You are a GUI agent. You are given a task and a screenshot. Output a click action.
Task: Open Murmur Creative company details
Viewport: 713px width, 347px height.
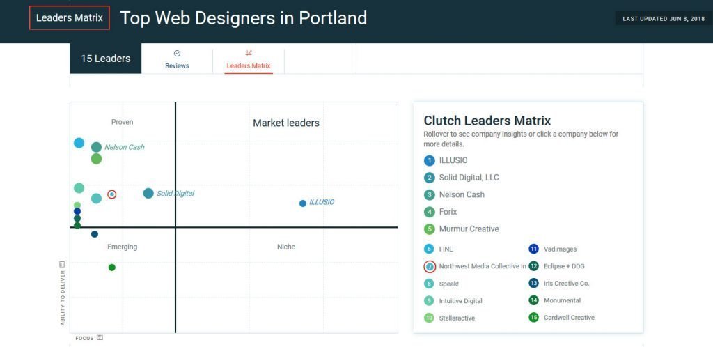click(462, 229)
